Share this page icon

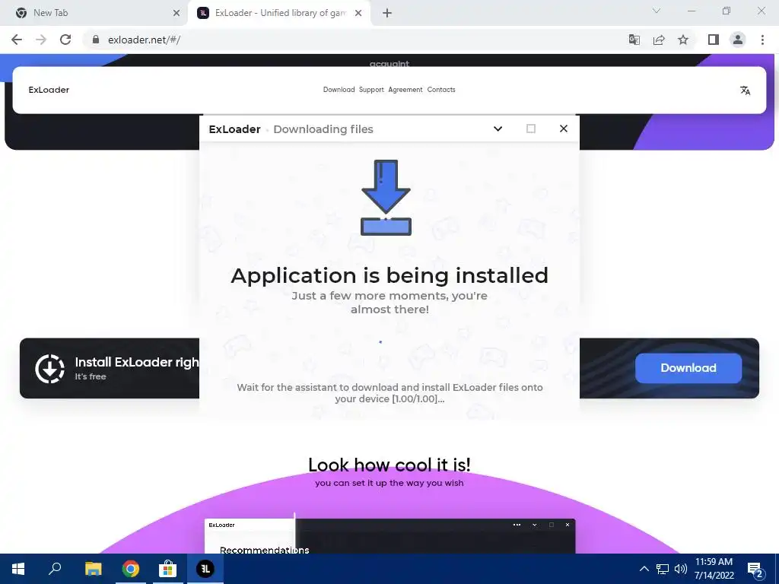(659, 40)
